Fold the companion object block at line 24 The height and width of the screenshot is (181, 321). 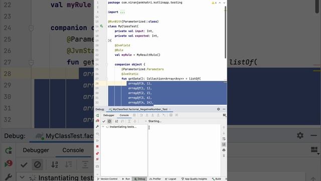107,64
